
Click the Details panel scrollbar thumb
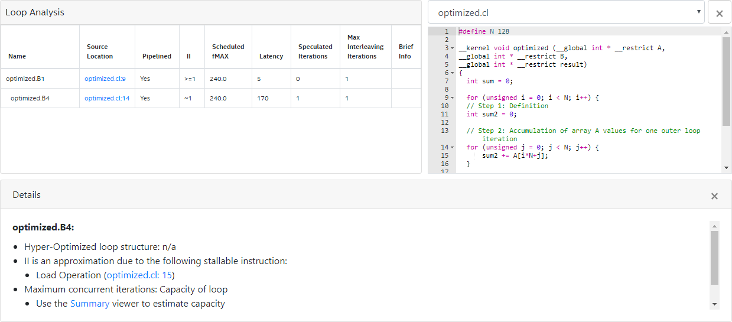point(715,258)
